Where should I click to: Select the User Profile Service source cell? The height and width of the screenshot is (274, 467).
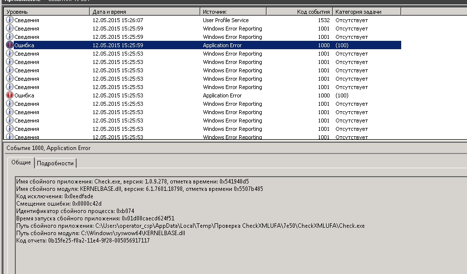[225, 20]
